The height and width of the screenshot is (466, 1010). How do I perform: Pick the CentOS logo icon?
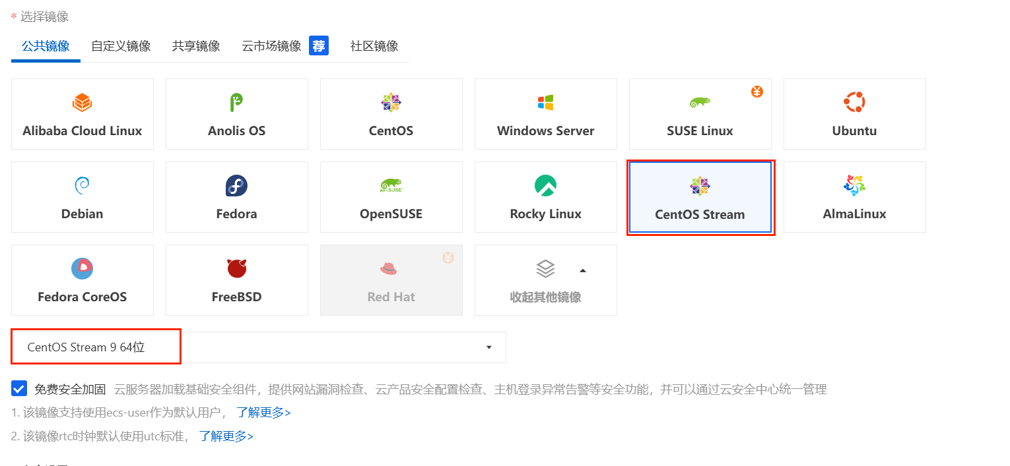coord(391,102)
